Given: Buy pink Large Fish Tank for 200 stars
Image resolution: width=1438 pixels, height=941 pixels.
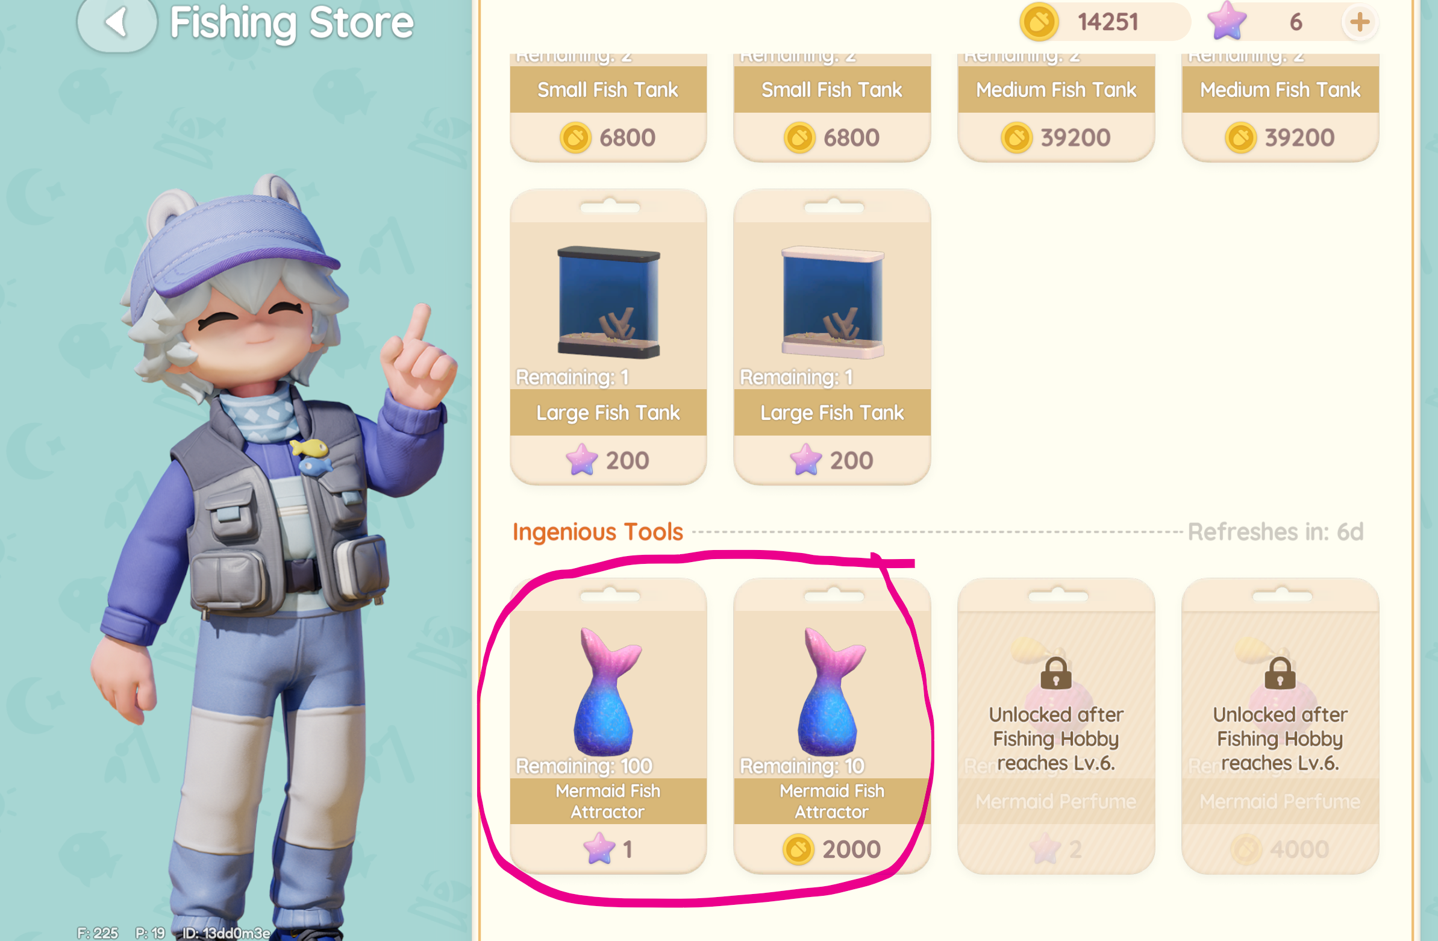Looking at the screenshot, I should click(832, 460).
